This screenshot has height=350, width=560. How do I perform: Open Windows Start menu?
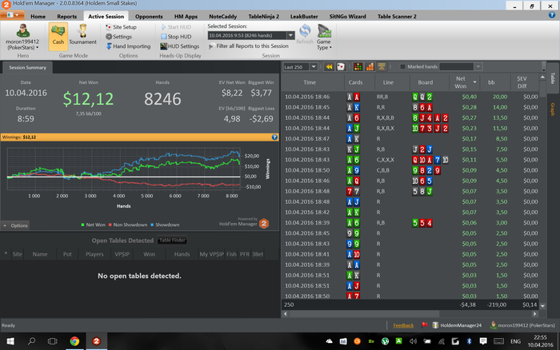(10, 341)
